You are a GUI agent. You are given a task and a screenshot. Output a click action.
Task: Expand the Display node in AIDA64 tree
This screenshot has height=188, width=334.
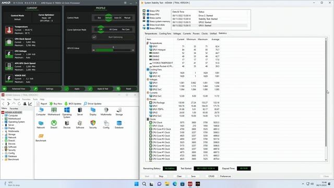point(3,128)
